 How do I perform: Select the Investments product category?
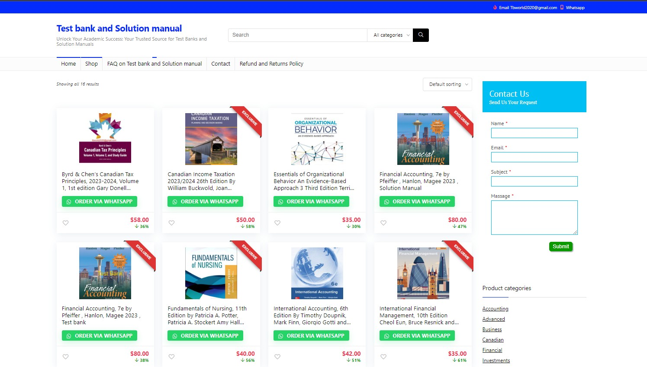[x=496, y=361]
